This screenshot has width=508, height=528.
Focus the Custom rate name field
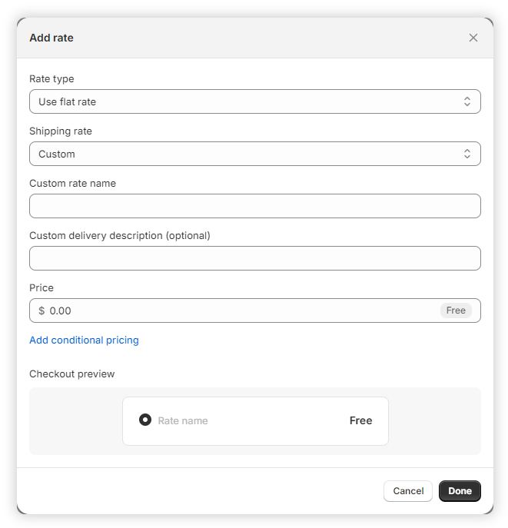click(x=254, y=206)
